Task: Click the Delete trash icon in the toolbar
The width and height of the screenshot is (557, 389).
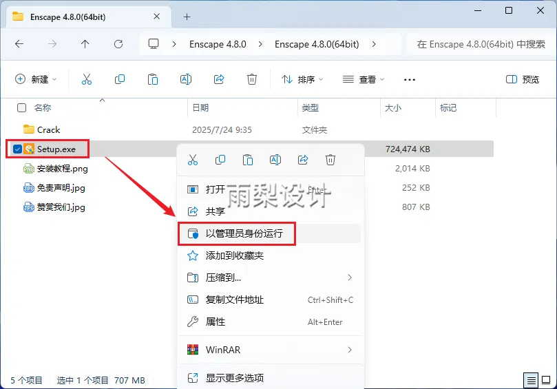Action: (252, 79)
